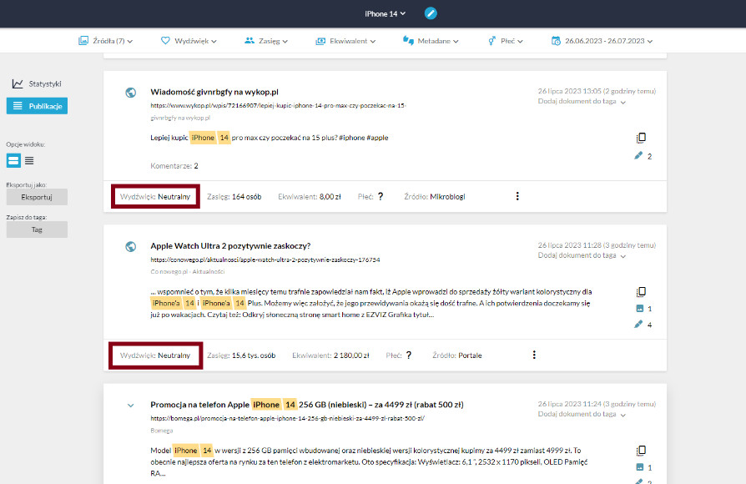Click the Tag button

pos(37,229)
